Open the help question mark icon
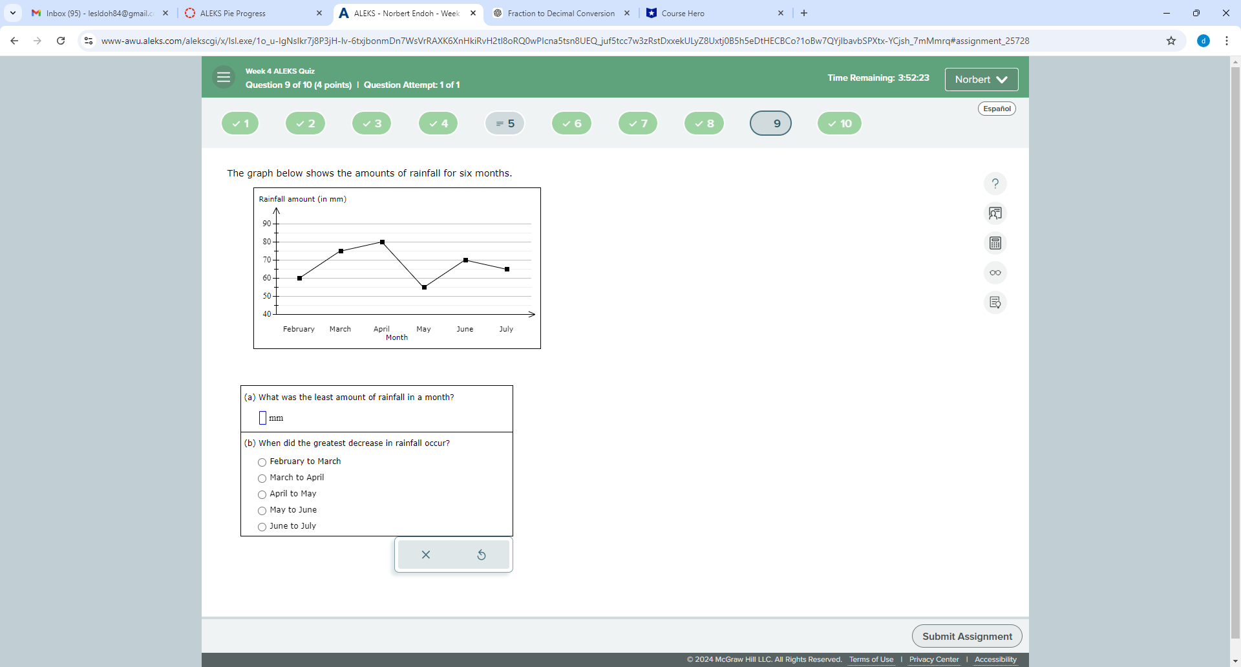 pyautogui.click(x=995, y=184)
